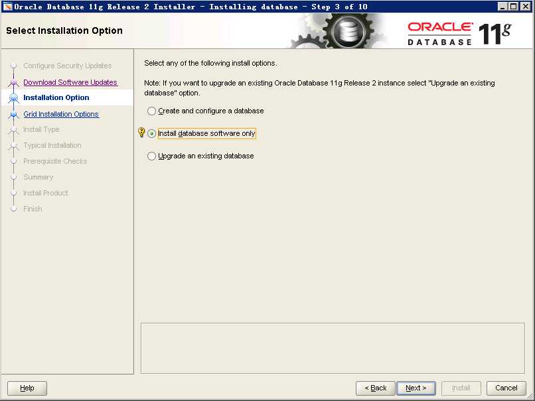Image resolution: width=535 pixels, height=401 pixels.
Task: Go back with the Back button
Action: [x=375, y=388]
